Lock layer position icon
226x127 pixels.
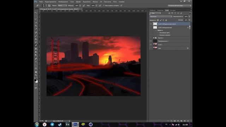[x=163, y=20]
